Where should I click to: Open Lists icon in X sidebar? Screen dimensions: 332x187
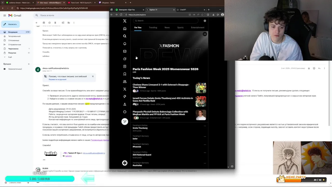pos(125,66)
